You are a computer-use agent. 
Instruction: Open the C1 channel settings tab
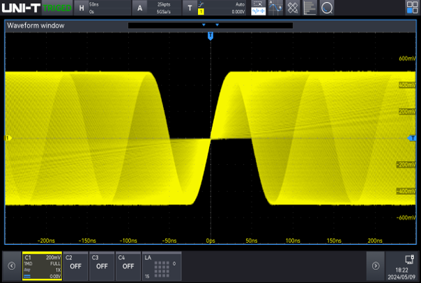42,265
